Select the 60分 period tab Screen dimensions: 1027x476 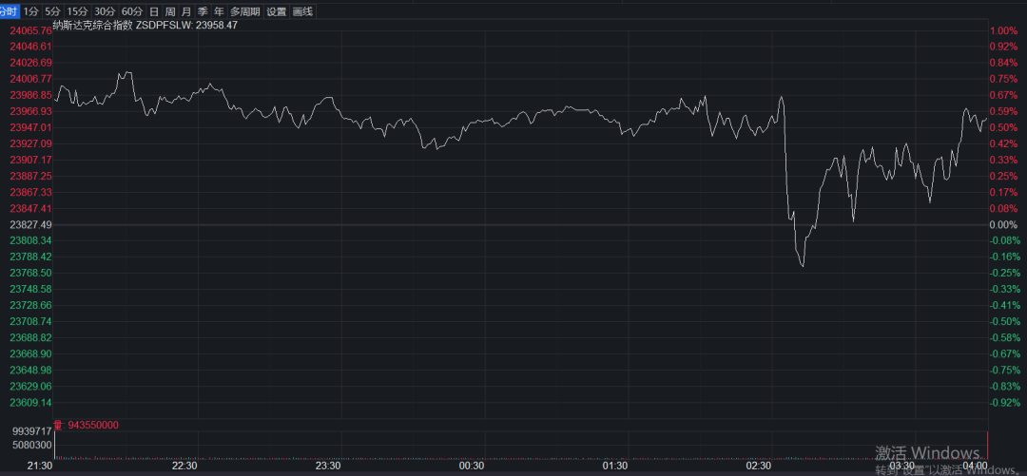(131, 11)
